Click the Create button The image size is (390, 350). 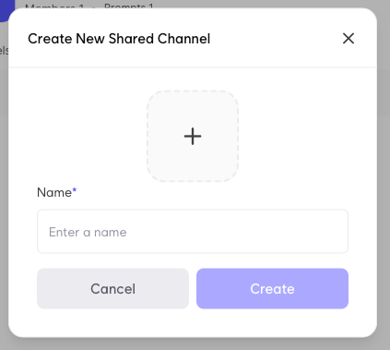tap(272, 288)
